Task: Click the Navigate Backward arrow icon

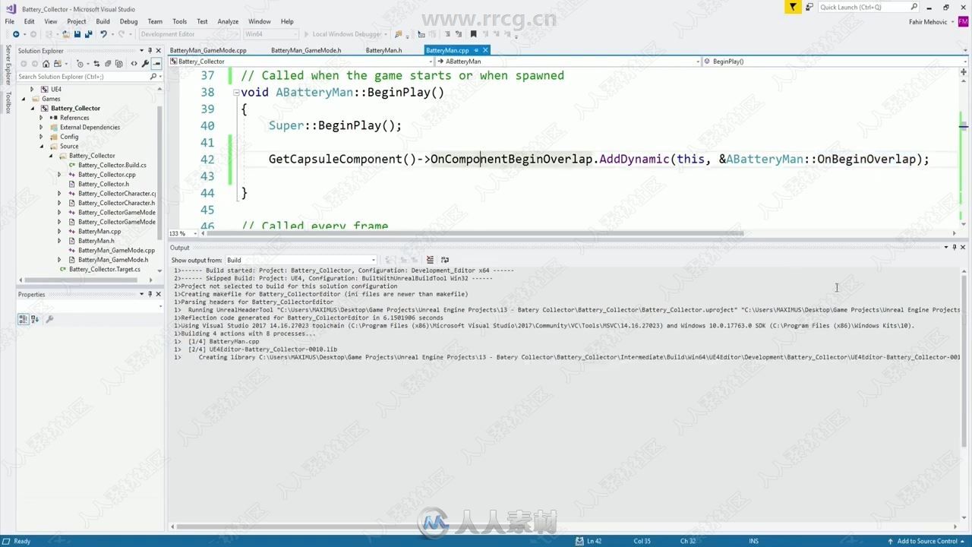Action: [16, 34]
